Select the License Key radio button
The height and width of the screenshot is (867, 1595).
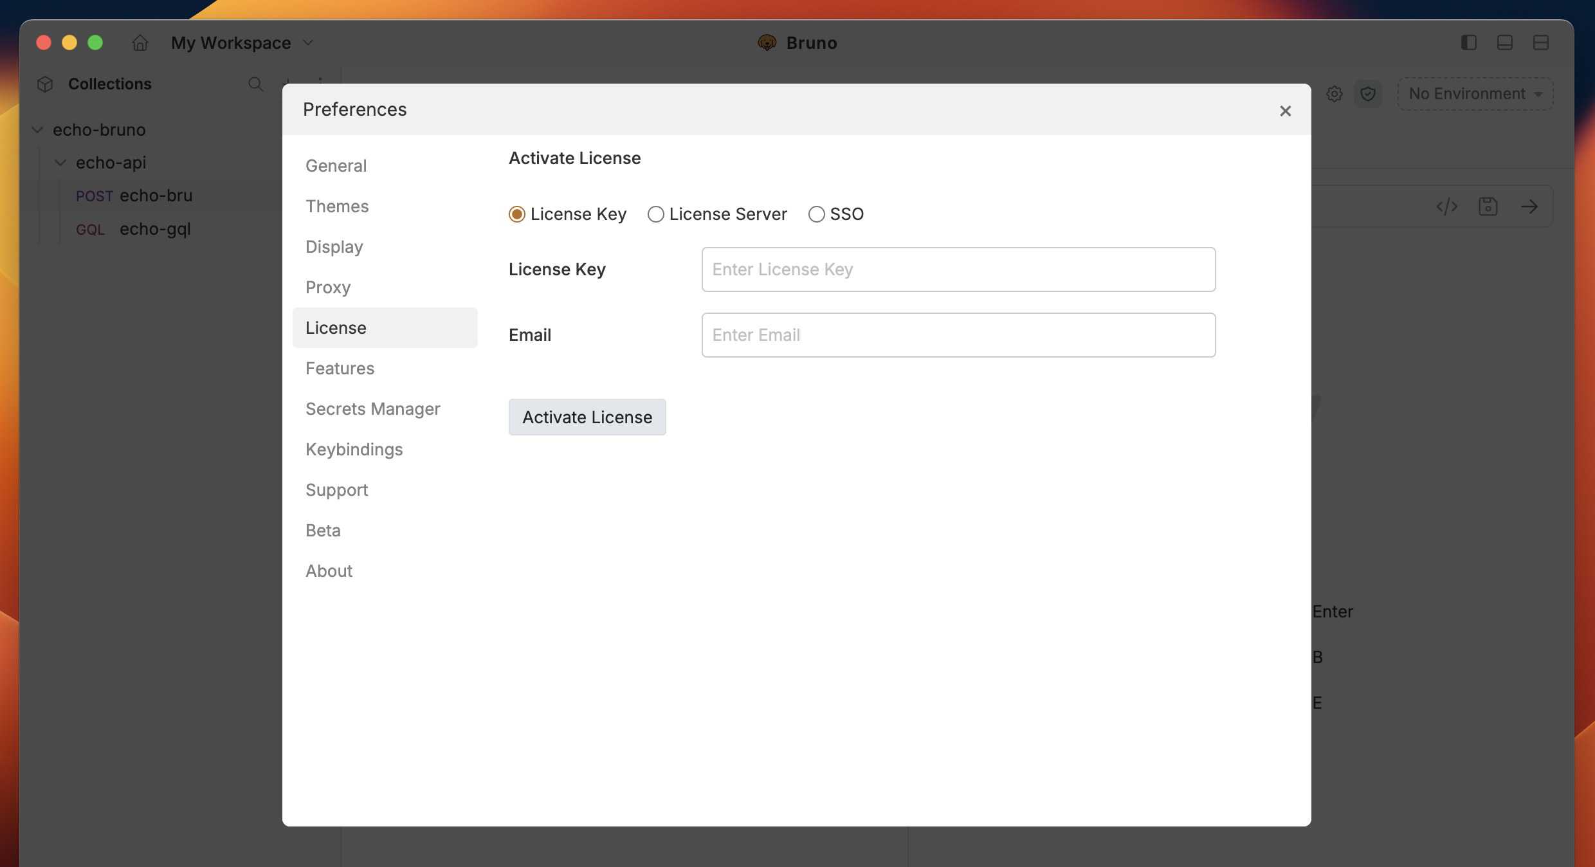point(516,214)
